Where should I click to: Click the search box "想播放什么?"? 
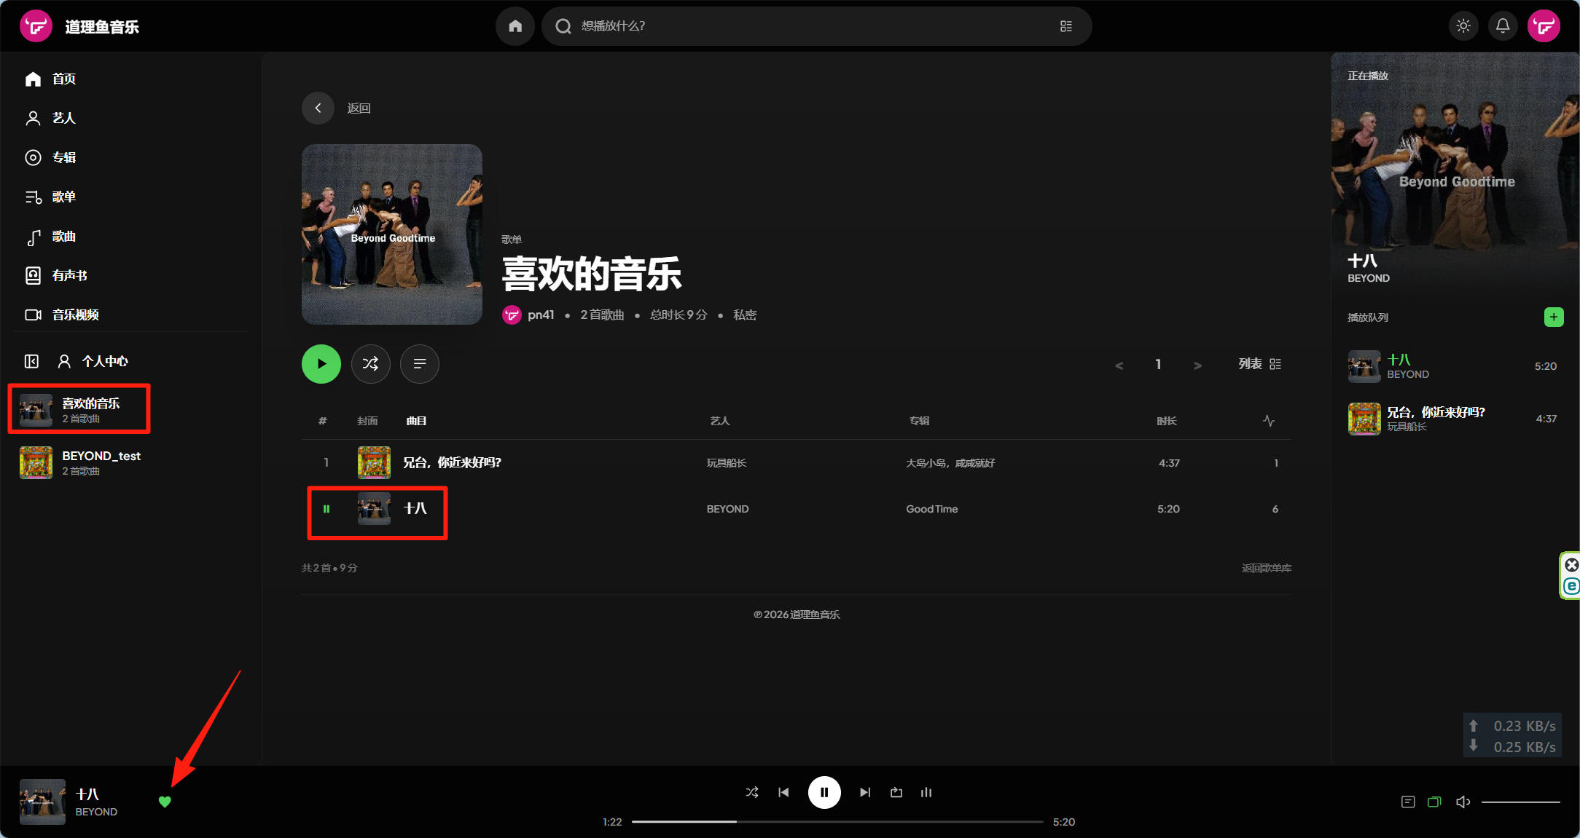click(816, 26)
